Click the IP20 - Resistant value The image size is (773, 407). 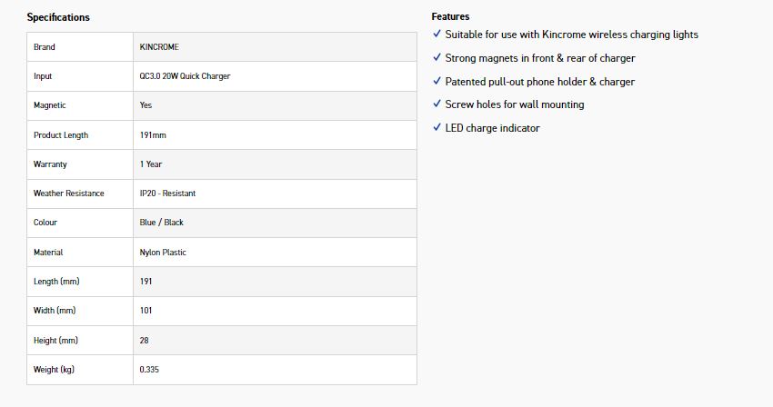(167, 194)
